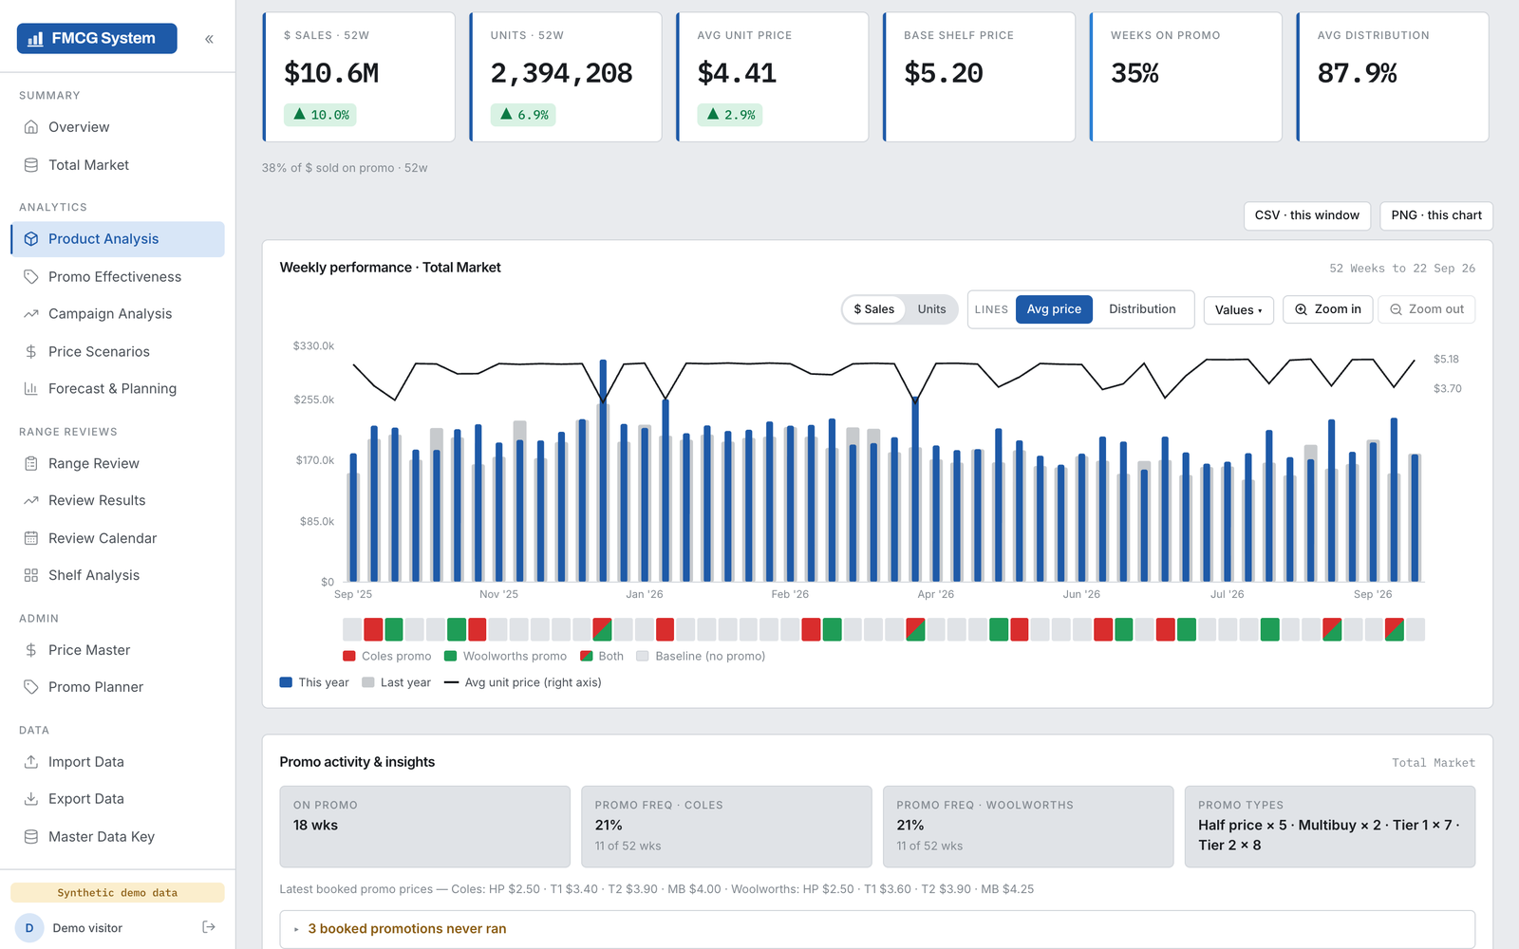Switch chart bars to $ Sales

pyautogui.click(x=874, y=309)
